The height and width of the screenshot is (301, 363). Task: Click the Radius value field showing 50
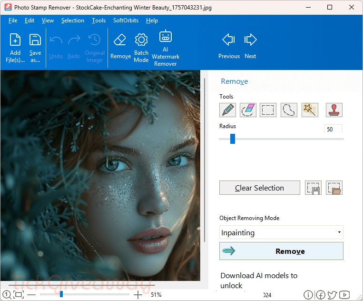(x=333, y=129)
